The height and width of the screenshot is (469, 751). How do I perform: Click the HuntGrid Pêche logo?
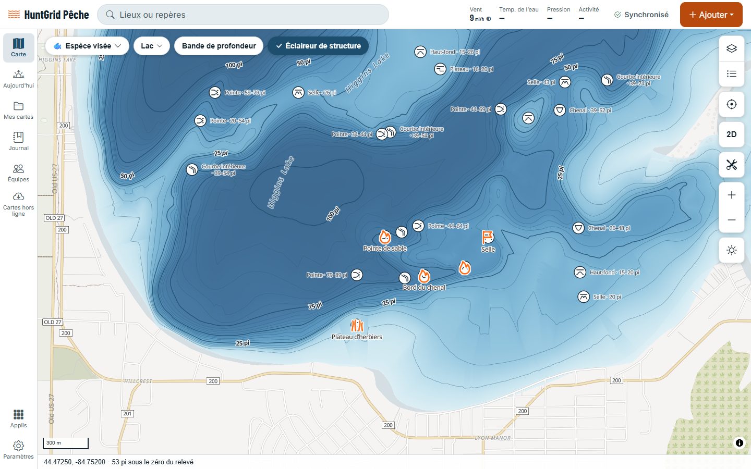tap(49, 15)
